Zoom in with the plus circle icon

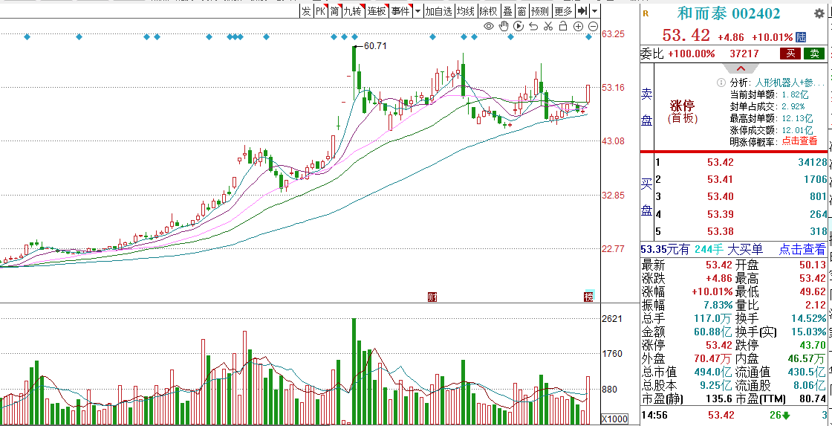tap(579, 26)
